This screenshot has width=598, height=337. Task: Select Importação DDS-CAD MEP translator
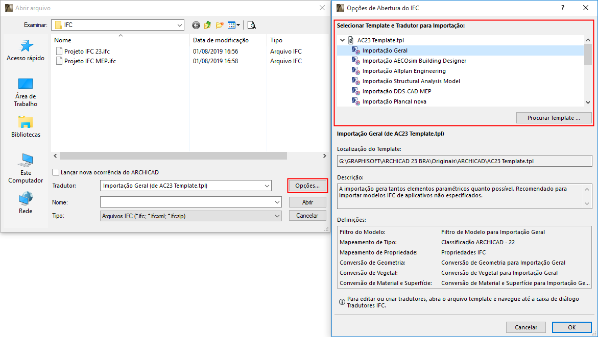coord(397,91)
